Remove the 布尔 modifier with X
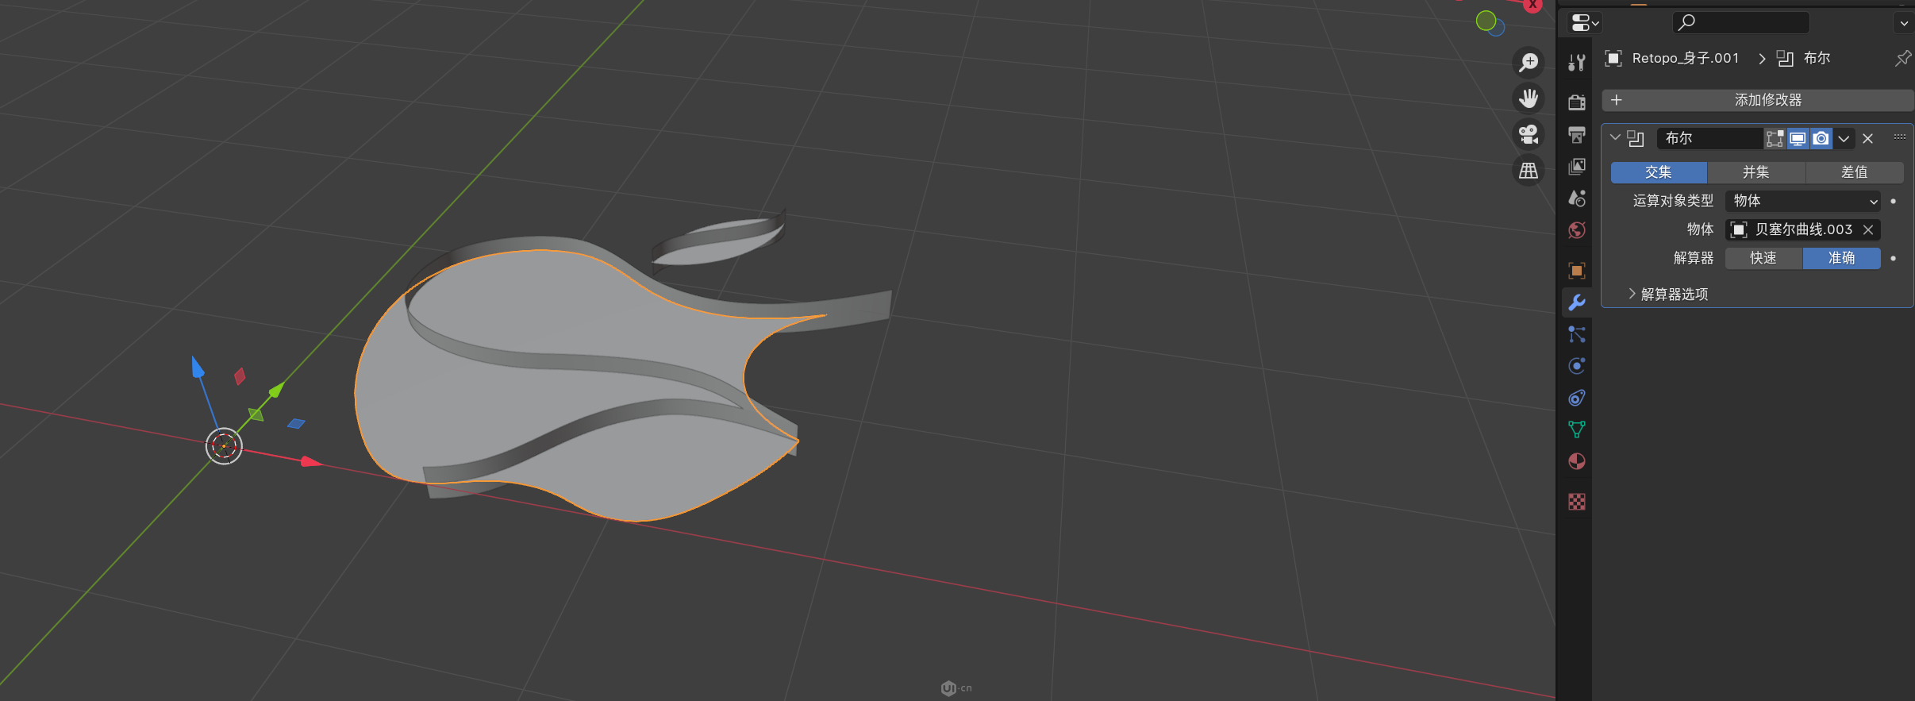This screenshot has width=1915, height=701. [x=1868, y=139]
